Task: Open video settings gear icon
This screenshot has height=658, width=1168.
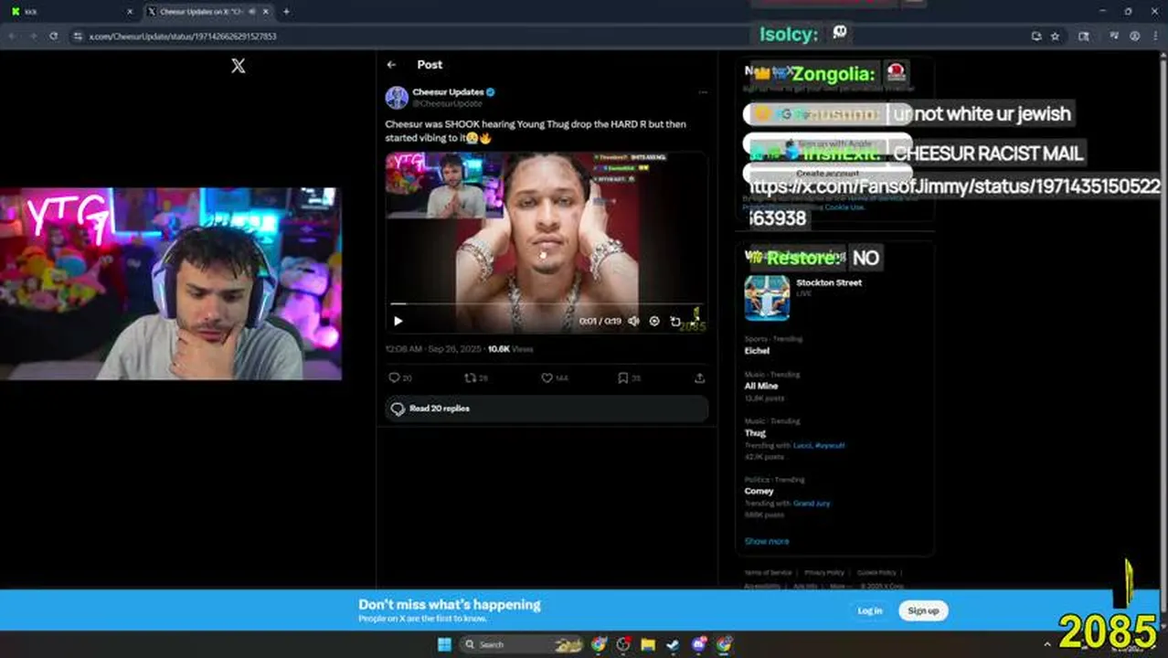Action: pos(654,321)
